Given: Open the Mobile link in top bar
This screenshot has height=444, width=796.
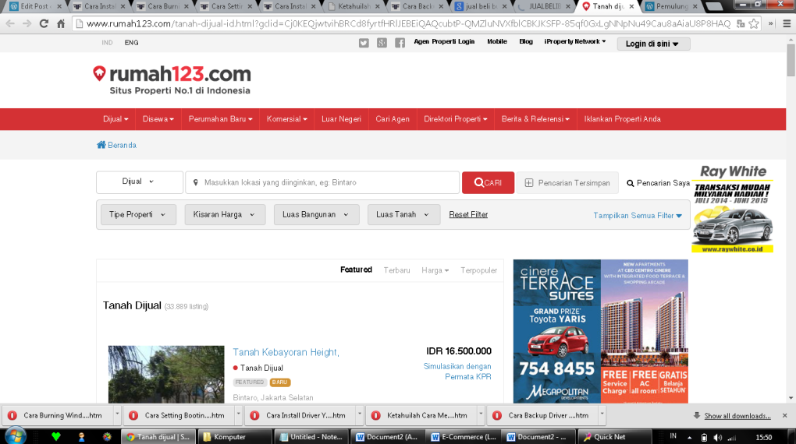Looking at the screenshot, I should 497,41.
